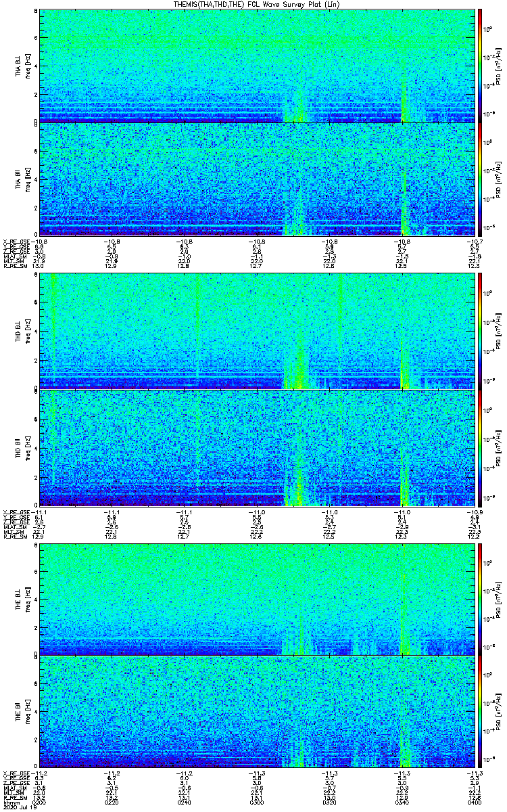
Task: Click the "0340" time label on bottom axis
Action: (402, 802)
